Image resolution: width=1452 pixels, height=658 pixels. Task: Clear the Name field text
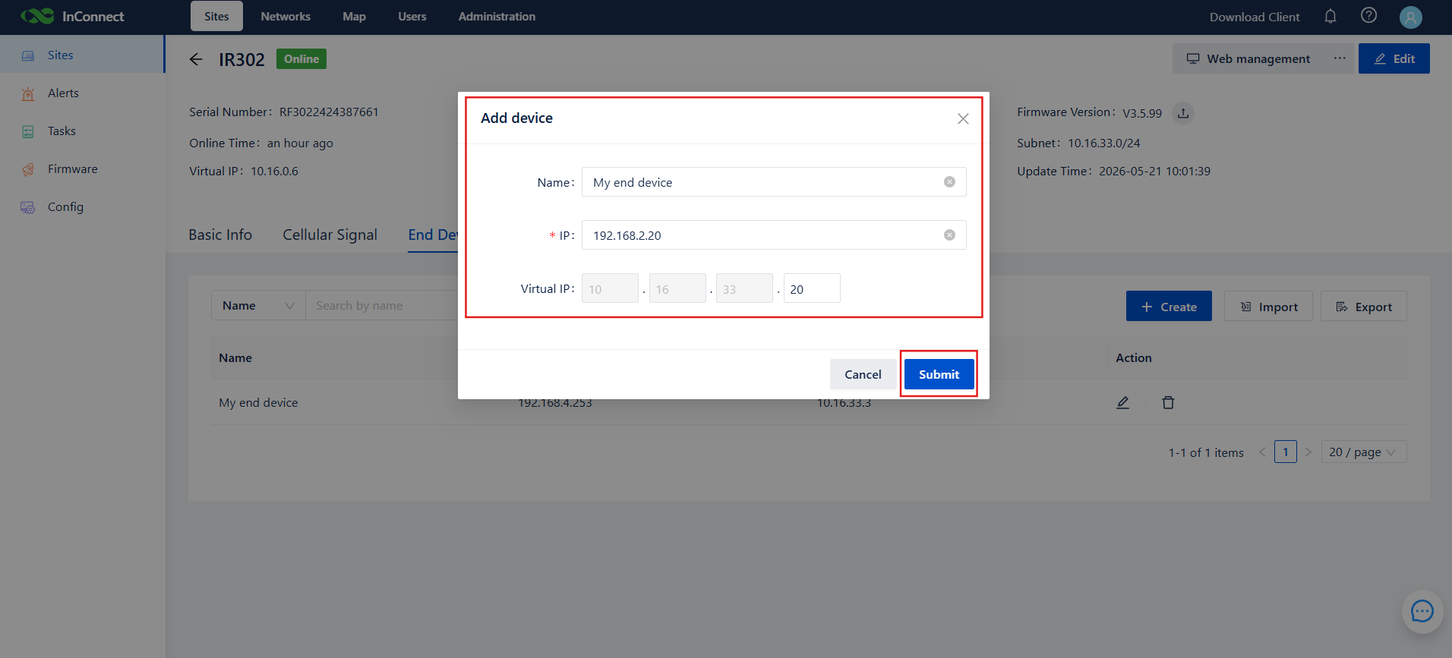949,182
